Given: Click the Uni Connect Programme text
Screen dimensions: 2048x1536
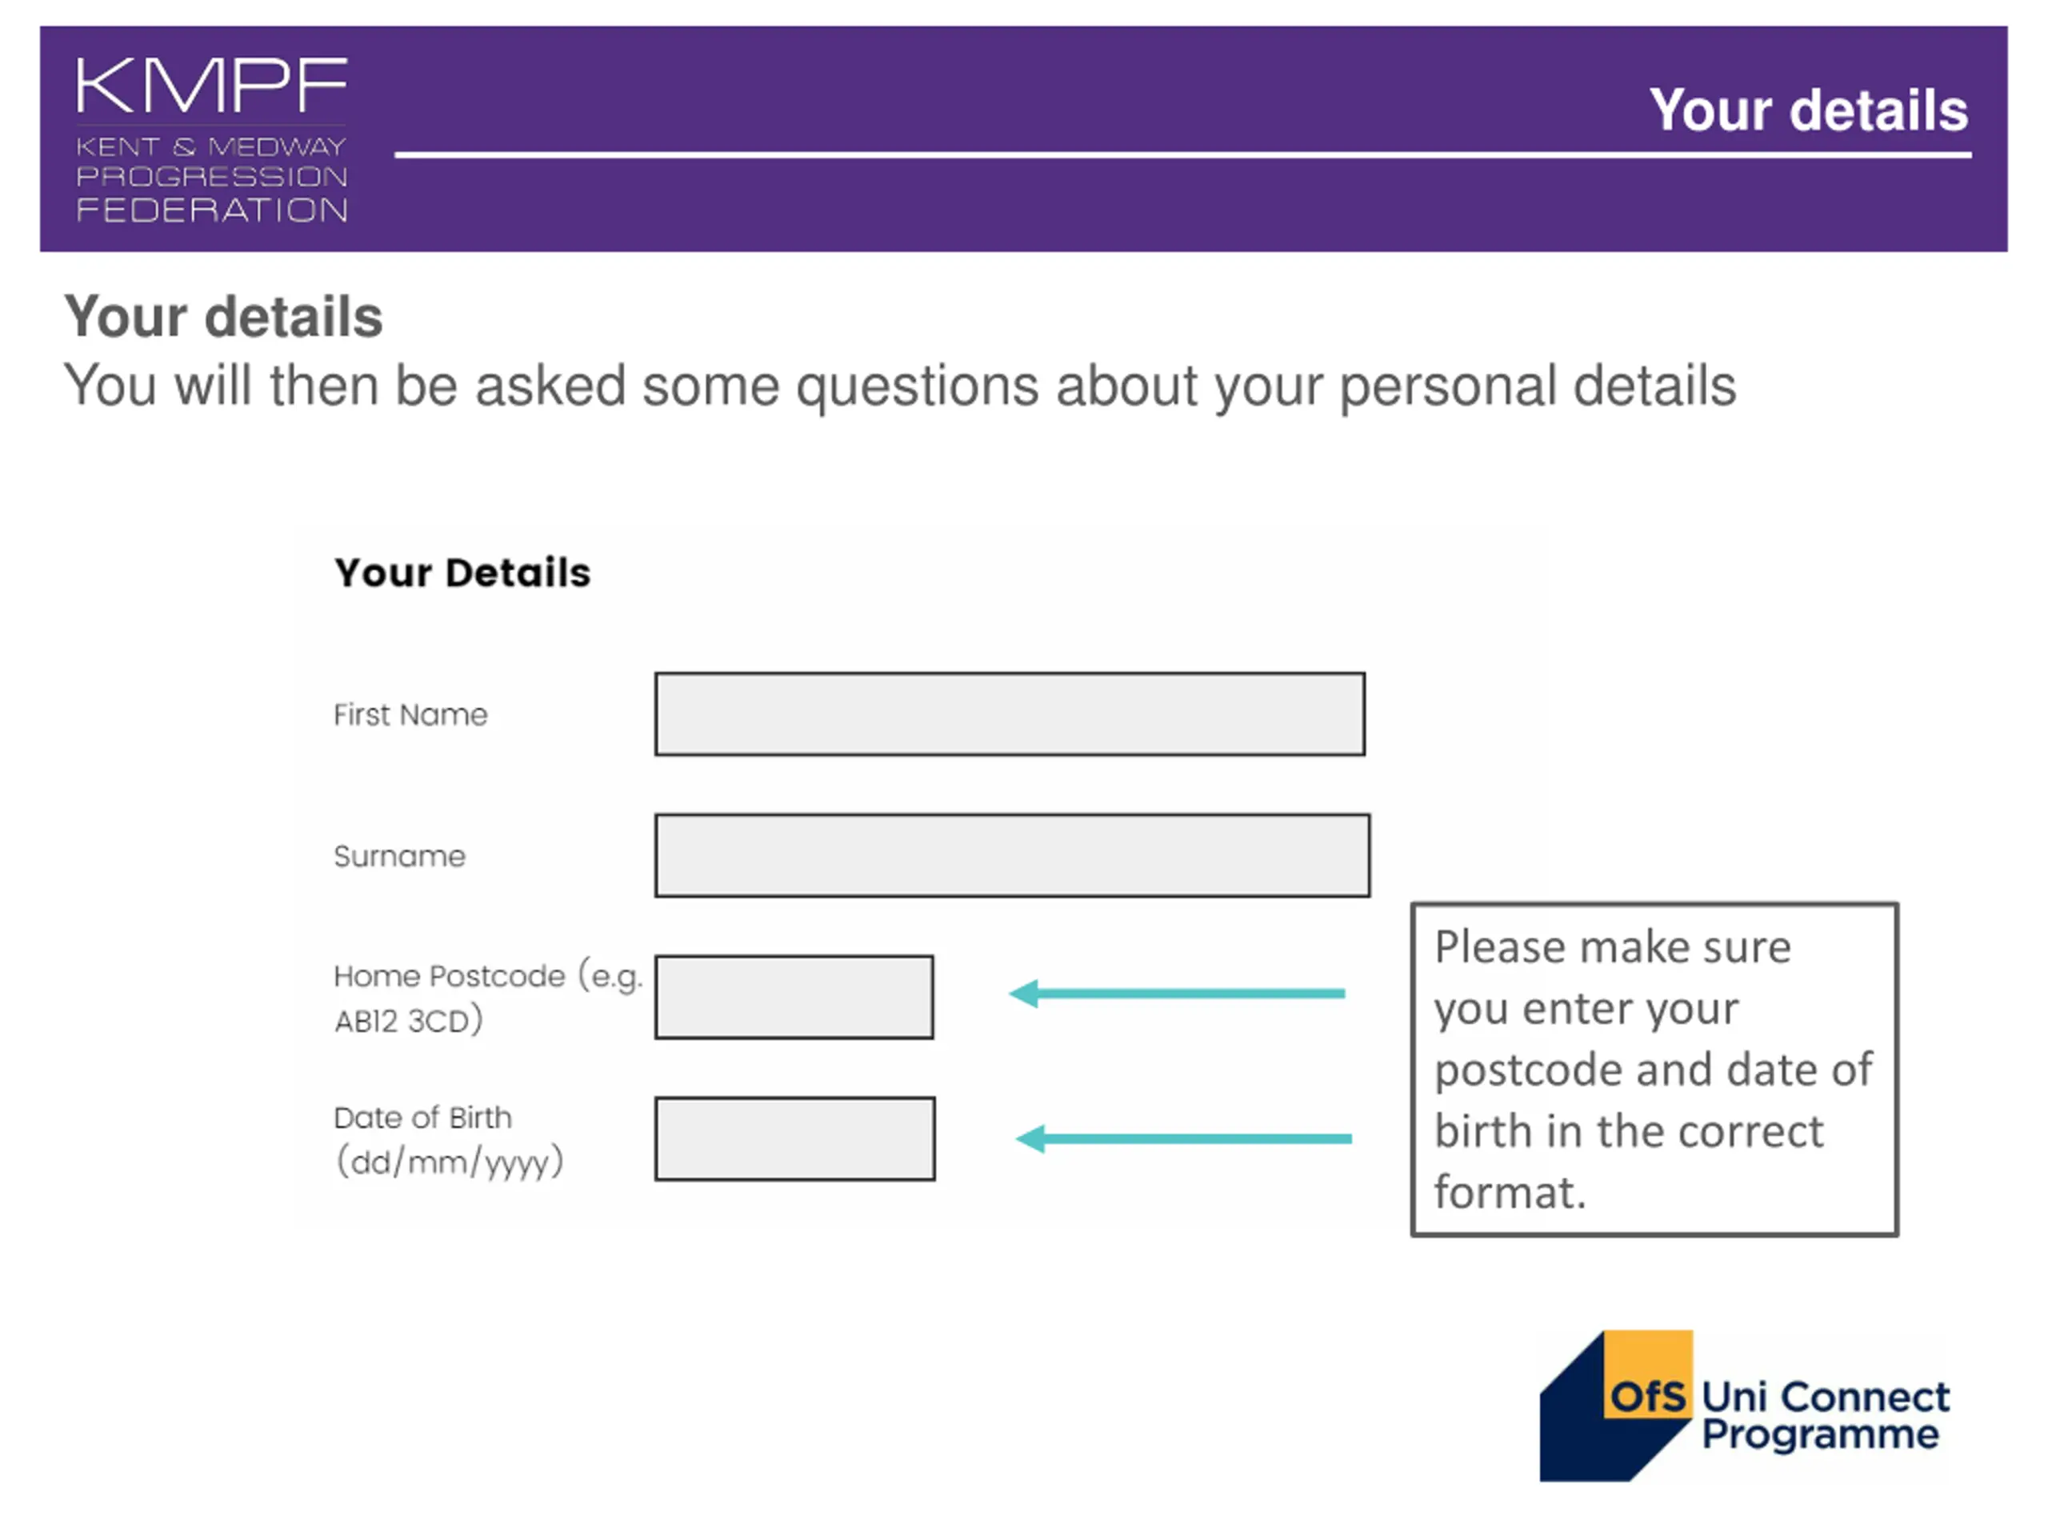Looking at the screenshot, I should pos(1826,1414).
